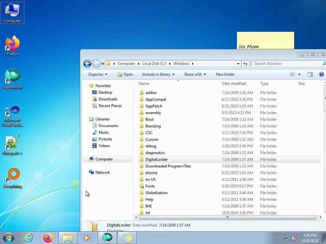The height and width of the screenshot is (244, 326).
Task: Open the Share with menu
Action: pos(195,74)
